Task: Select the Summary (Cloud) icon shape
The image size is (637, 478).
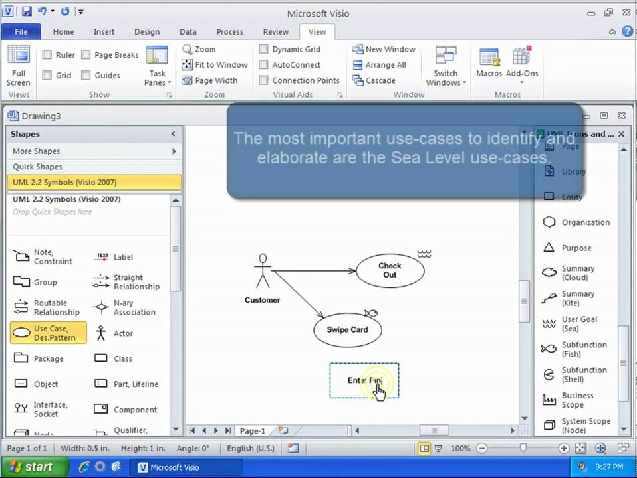Action: point(568,273)
